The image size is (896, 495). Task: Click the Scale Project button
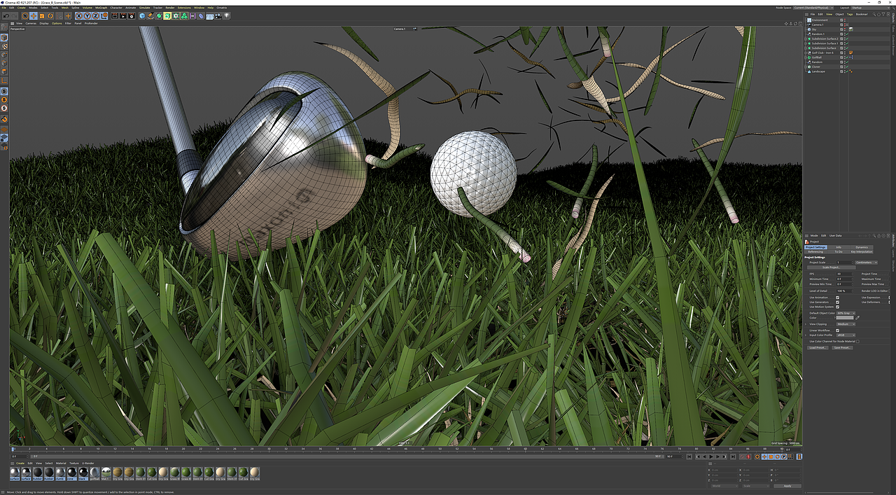832,267
